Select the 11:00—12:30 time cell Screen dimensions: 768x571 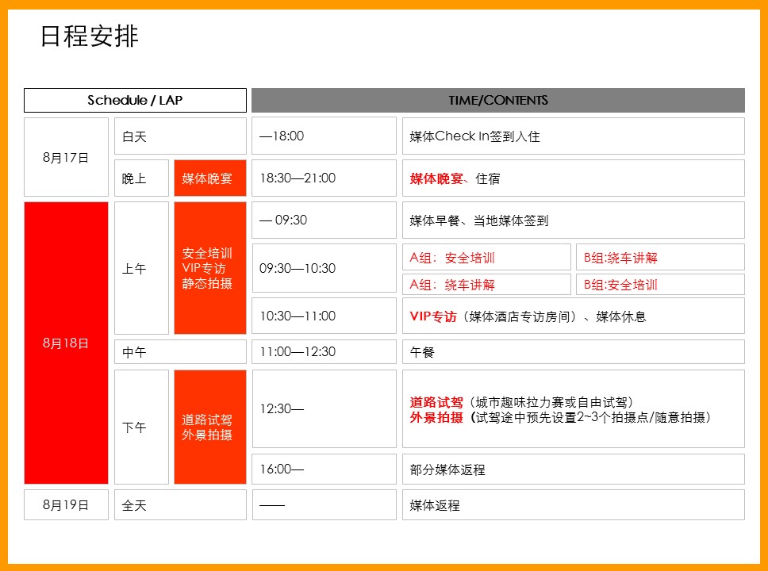pyautogui.click(x=324, y=351)
